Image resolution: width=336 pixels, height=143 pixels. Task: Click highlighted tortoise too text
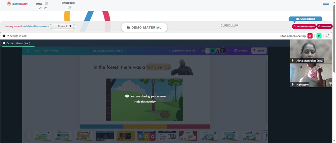click(x=158, y=67)
